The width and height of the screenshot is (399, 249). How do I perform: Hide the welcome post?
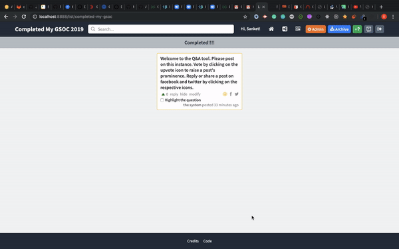(x=184, y=94)
